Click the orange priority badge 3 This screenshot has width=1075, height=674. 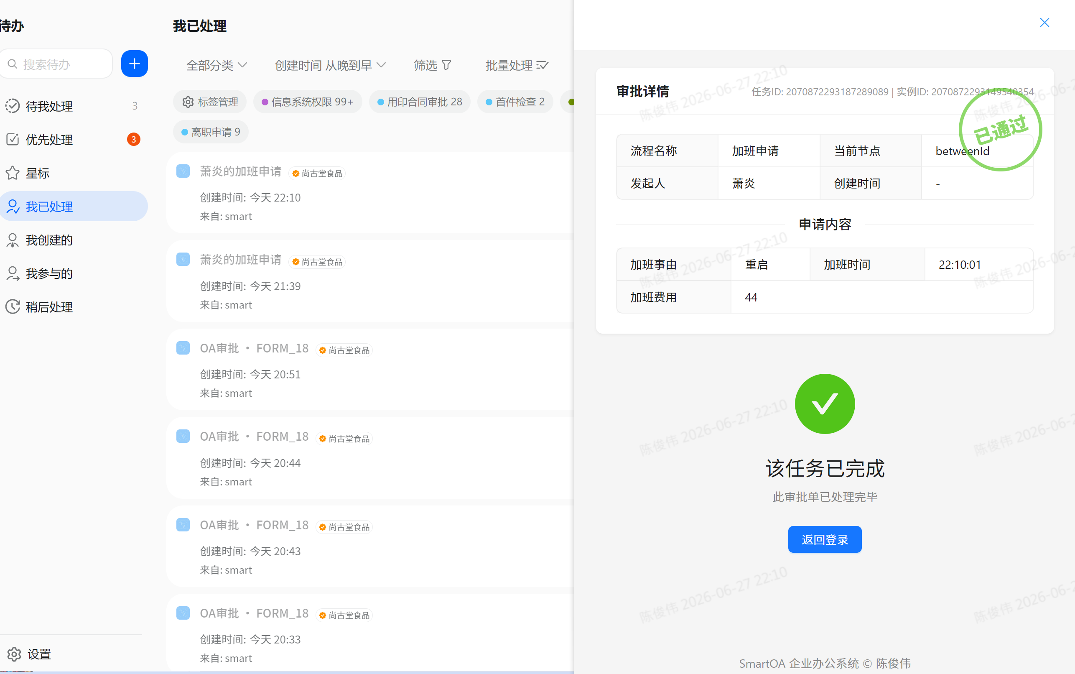tap(134, 139)
